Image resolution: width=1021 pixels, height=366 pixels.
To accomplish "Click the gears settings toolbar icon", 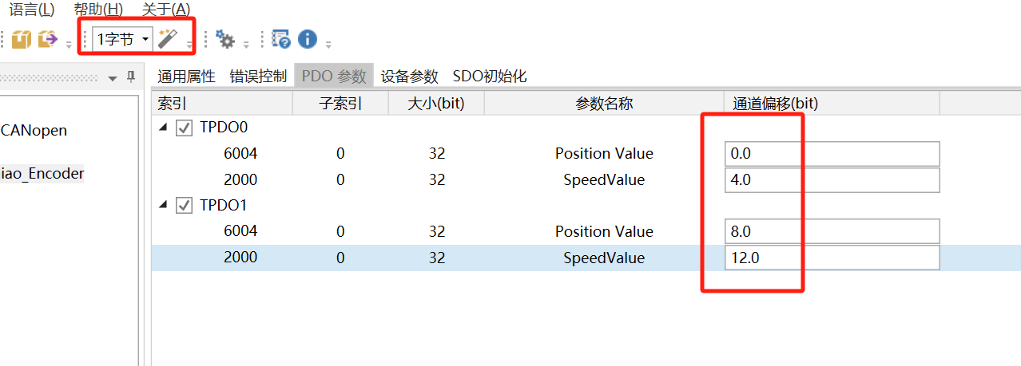I will [226, 39].
